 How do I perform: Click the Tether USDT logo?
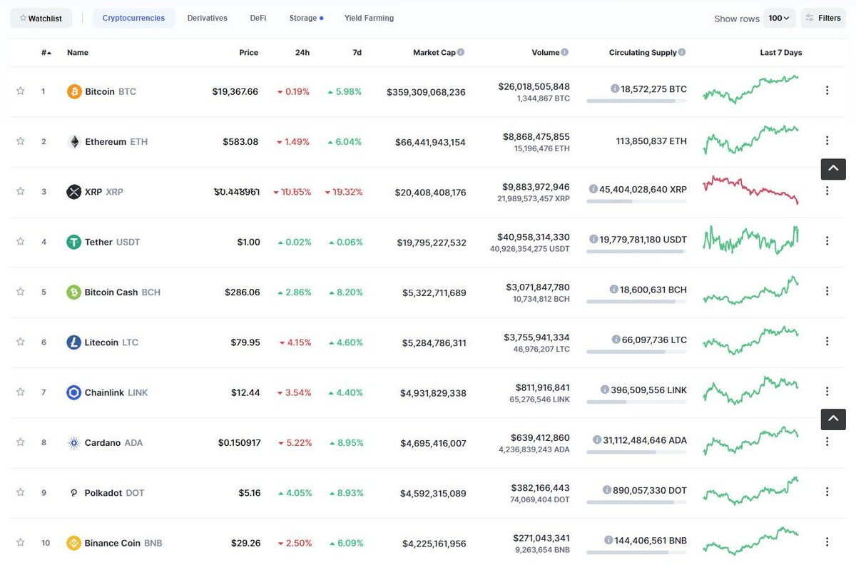(73, 242)
